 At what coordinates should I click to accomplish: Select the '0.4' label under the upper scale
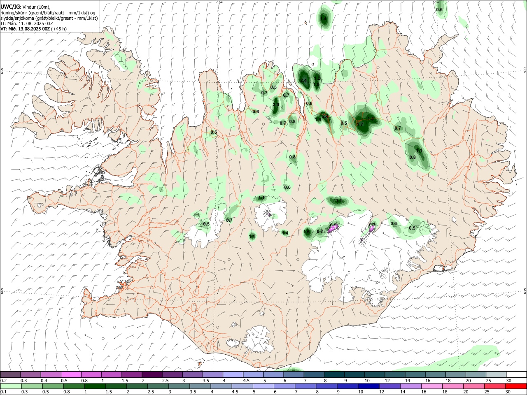pyautogui.click(x=44, y=380)
